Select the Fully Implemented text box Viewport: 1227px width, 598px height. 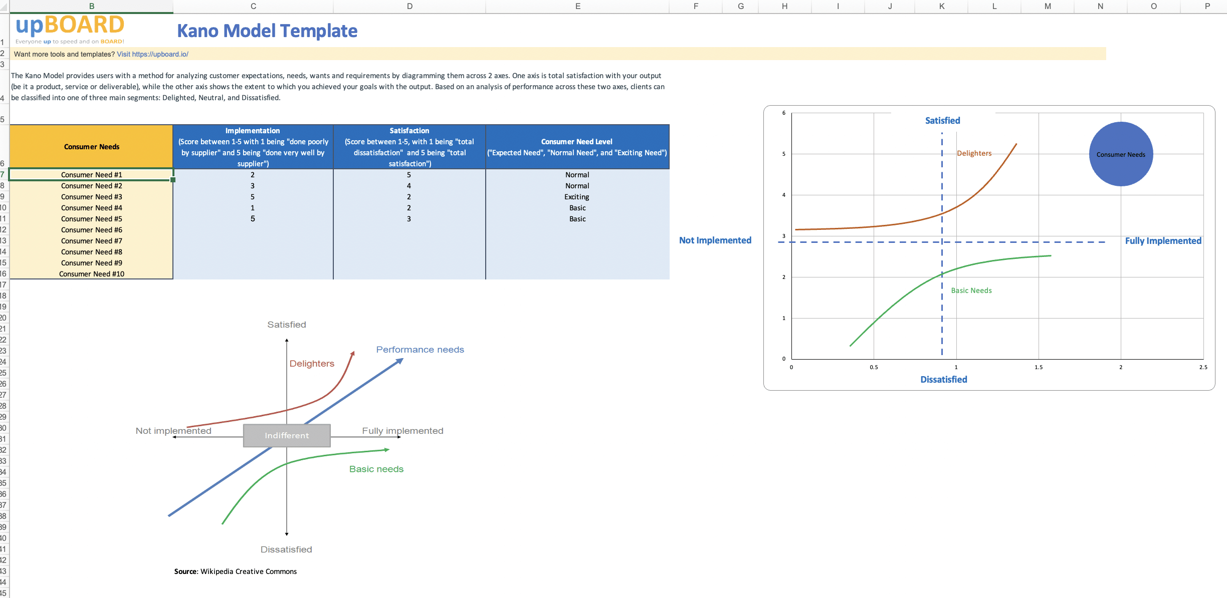(x=1163, y=241)
